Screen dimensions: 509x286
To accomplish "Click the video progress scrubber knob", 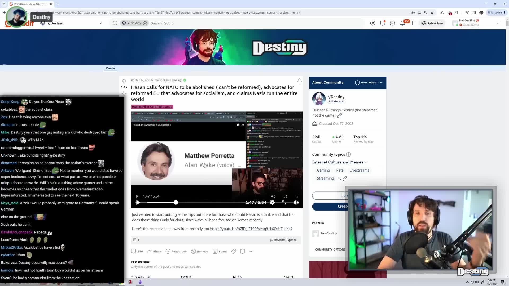I will click(176, 202).
